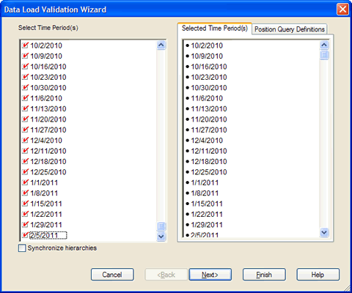Image resolution: width=352 pixels, height=293 pixels.
Task: Click up arrow of left list scrollbar
Action: [x=161, y=45]
